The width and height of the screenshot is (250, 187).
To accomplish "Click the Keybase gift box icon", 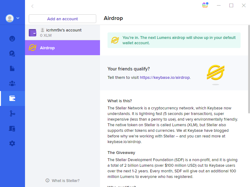I will [205, 5].
